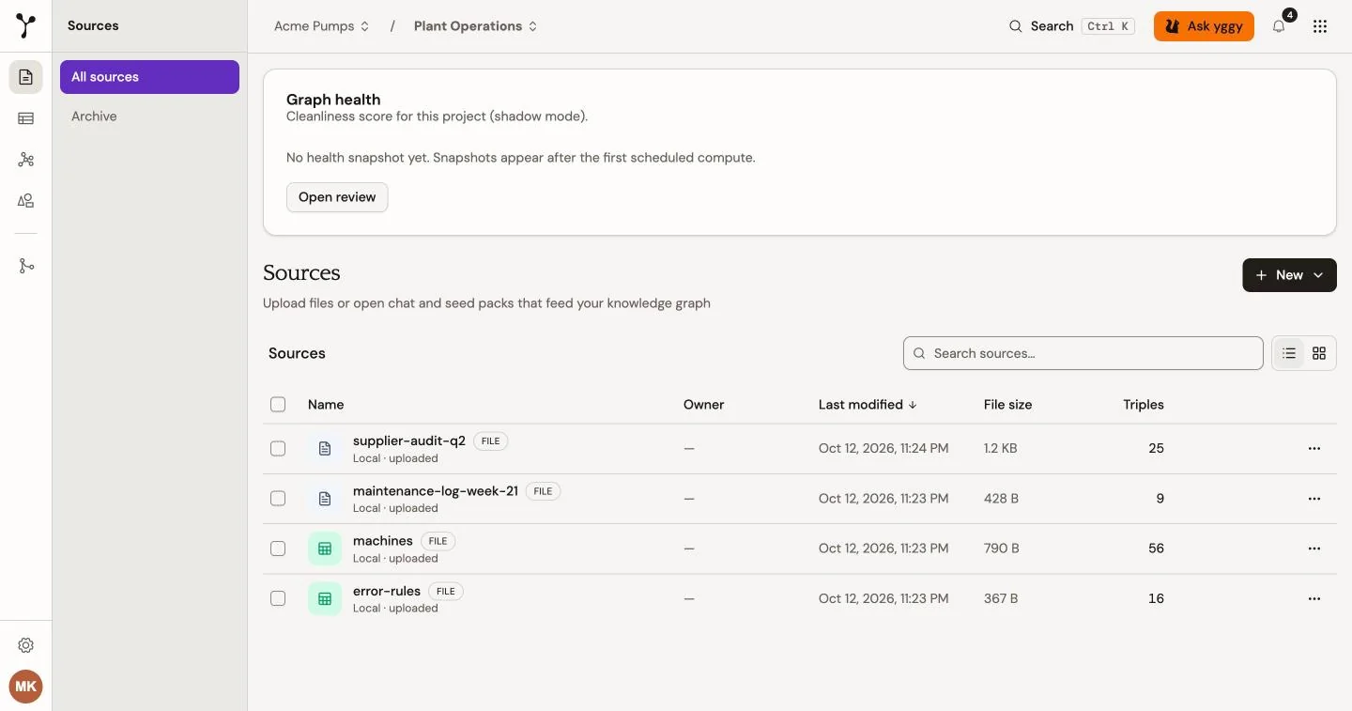Viewport: 1352px width, 711px height.
Task: Click the File size column header
Action: [1007, 405]
